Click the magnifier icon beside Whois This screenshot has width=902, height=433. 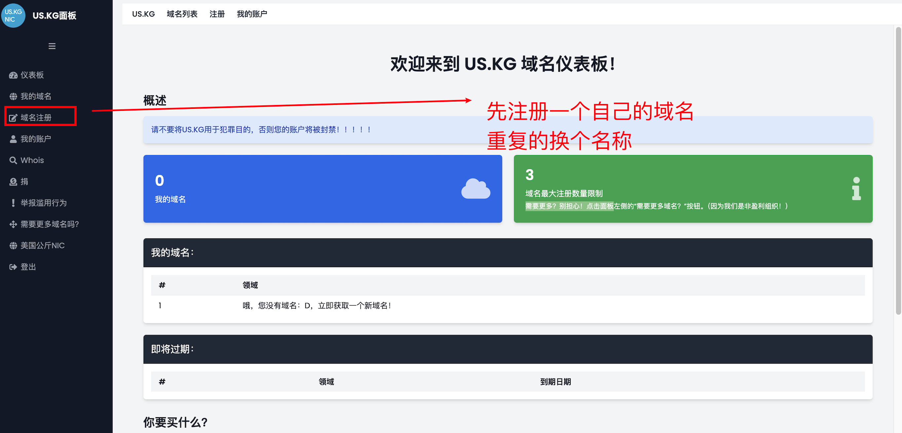(13, 160)
